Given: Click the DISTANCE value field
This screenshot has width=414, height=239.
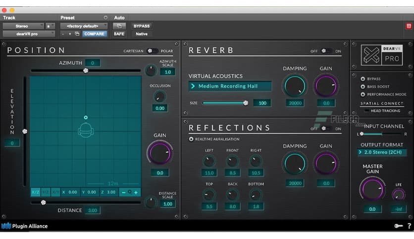Looking at the screenshot, I should point(93,210).
